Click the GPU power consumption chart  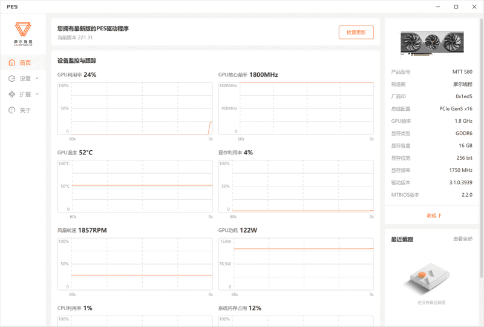tap(296, 264)
